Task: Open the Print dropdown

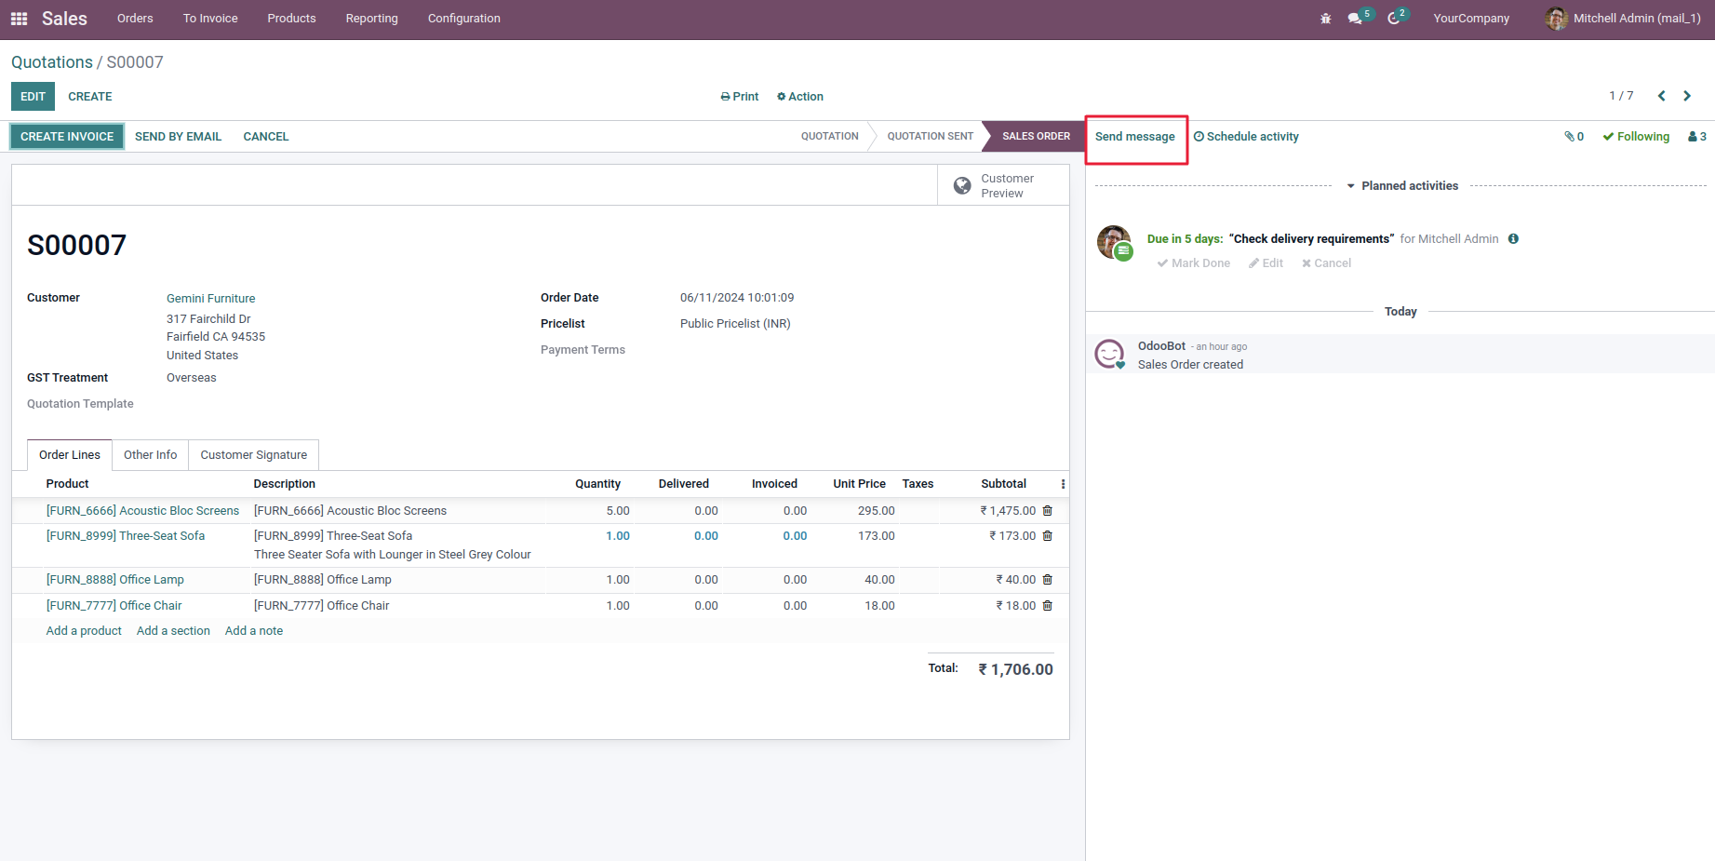Action: [x=740, y=97]
